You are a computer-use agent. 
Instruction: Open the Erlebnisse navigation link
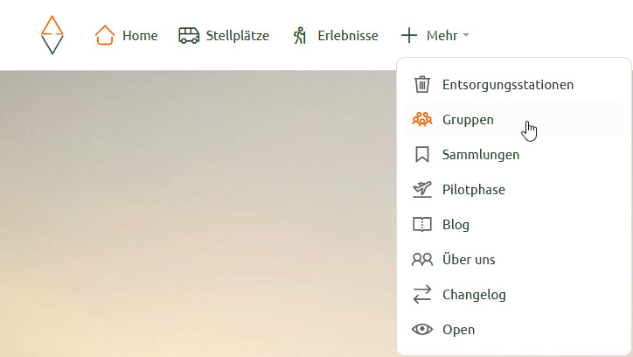tap(347, 36)
